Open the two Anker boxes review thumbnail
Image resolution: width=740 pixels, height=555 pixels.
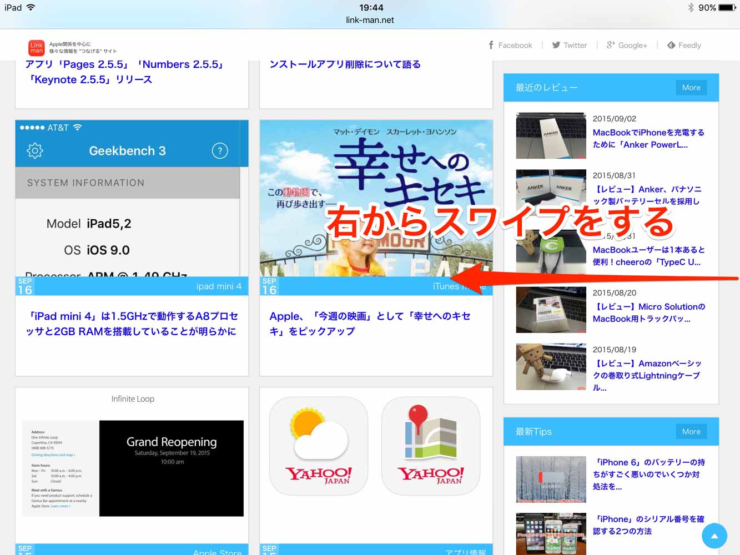[551, 193]
